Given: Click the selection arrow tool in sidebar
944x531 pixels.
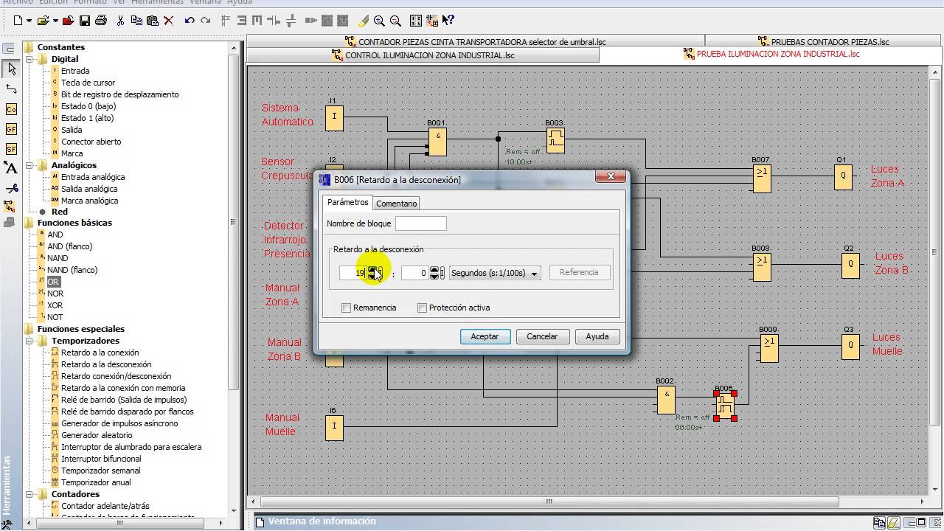Looking at the screenshot, I should pos(11,69).
